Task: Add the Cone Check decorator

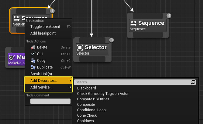Action: [x=87, y=116]
